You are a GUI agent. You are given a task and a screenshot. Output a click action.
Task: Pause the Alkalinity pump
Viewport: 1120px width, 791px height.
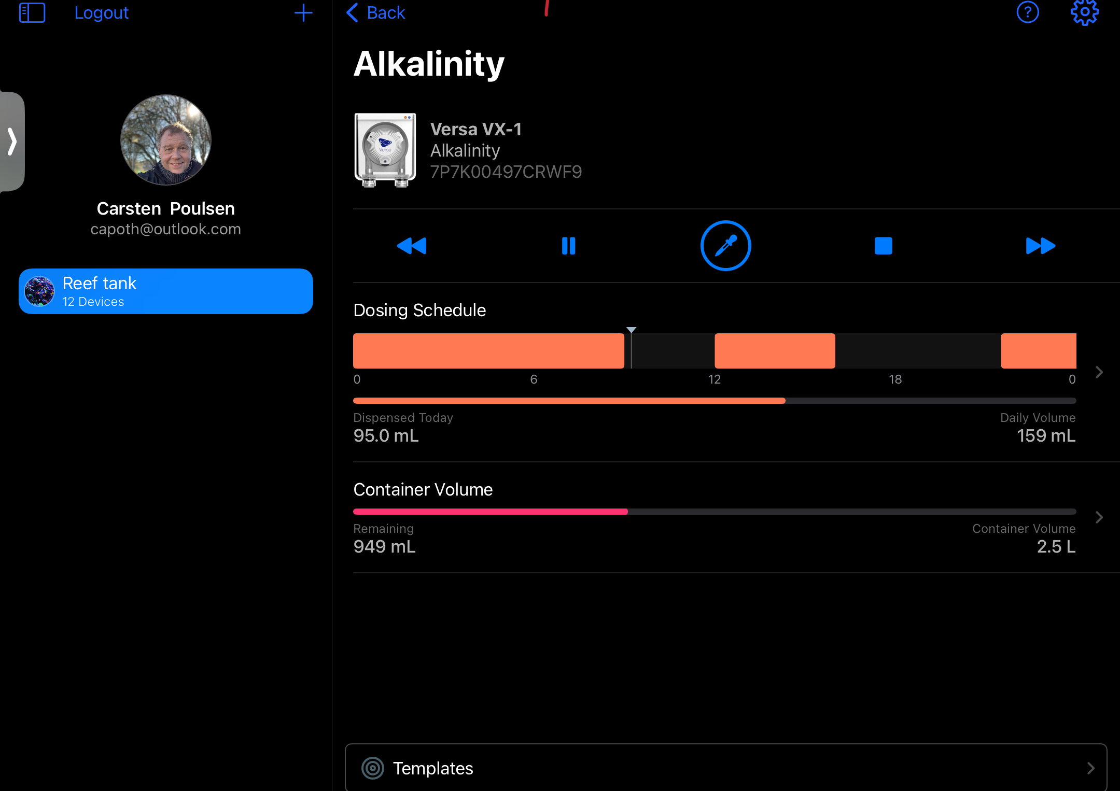click(569, 246)
